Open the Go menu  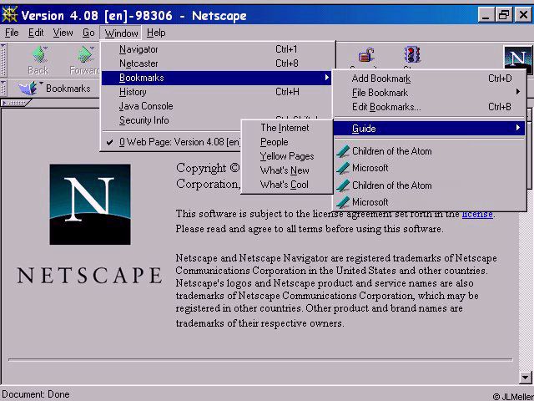pos(88,33)
